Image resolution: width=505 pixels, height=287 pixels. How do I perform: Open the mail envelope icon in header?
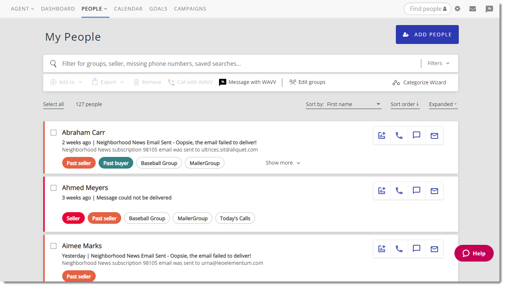tap(473, 9)
